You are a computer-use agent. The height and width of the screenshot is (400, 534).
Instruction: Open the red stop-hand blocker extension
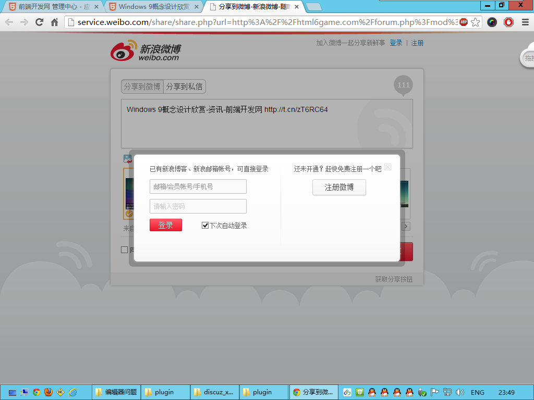[508, 22]
